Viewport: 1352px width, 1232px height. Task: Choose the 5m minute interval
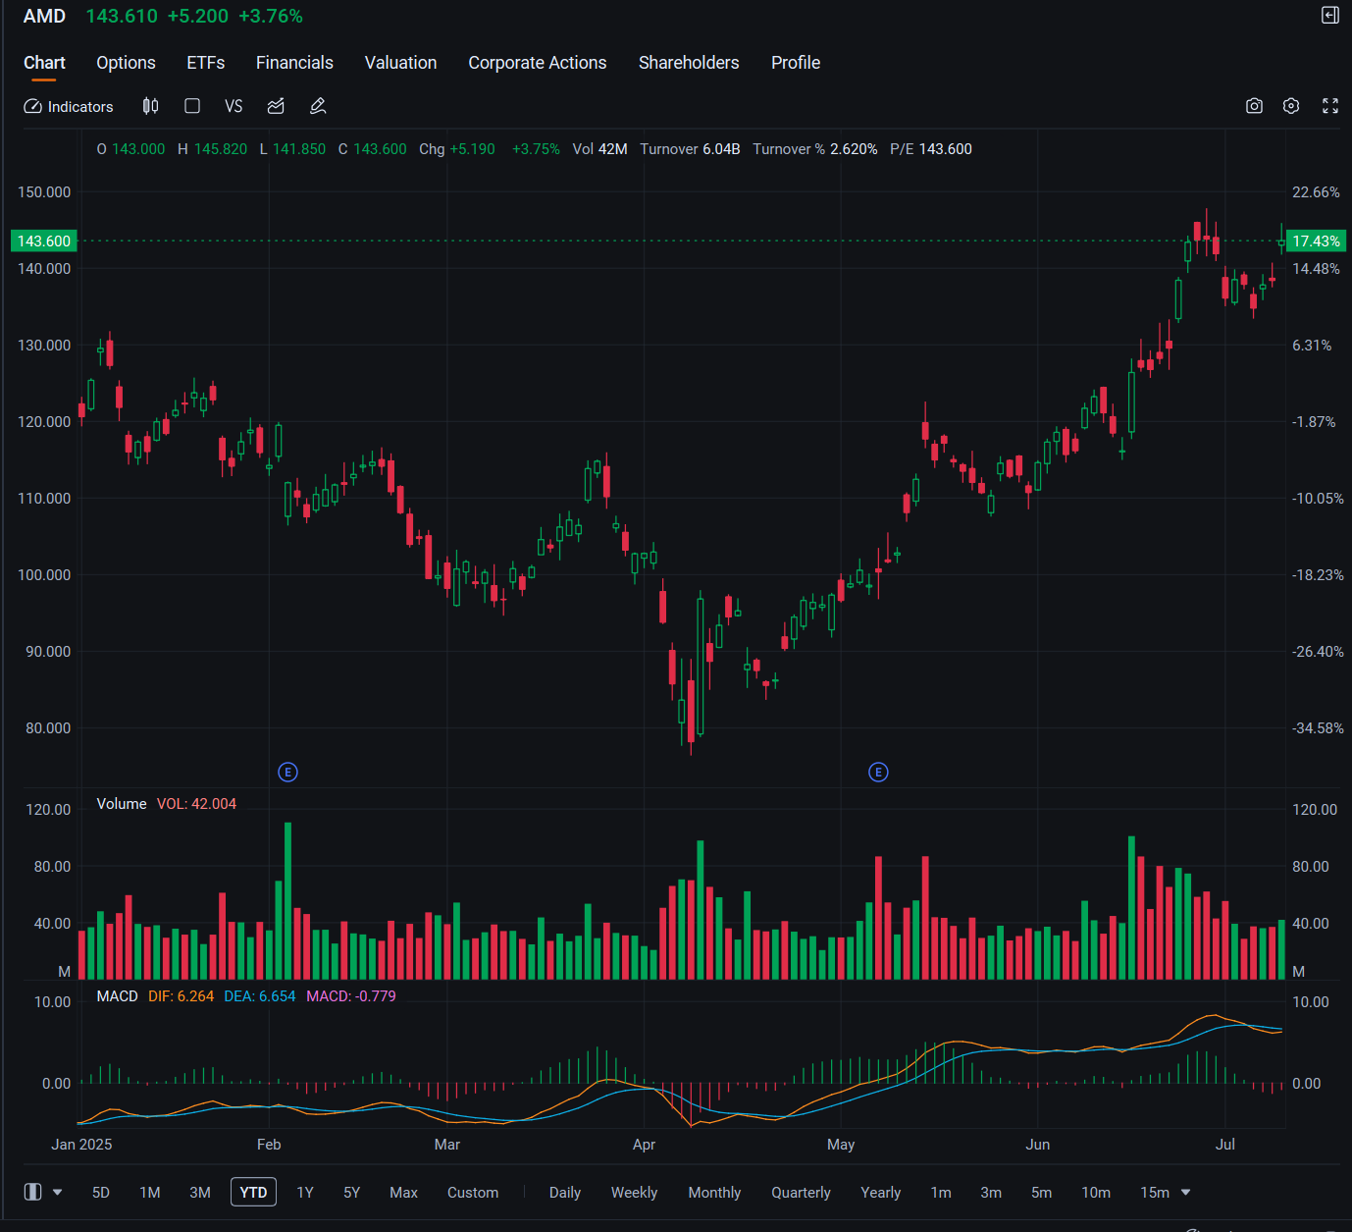1041,1192
